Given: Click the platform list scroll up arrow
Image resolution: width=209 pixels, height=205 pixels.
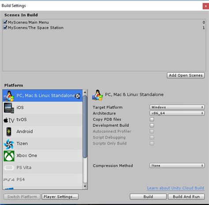Looking at the screenshot, I should [85, 92].
